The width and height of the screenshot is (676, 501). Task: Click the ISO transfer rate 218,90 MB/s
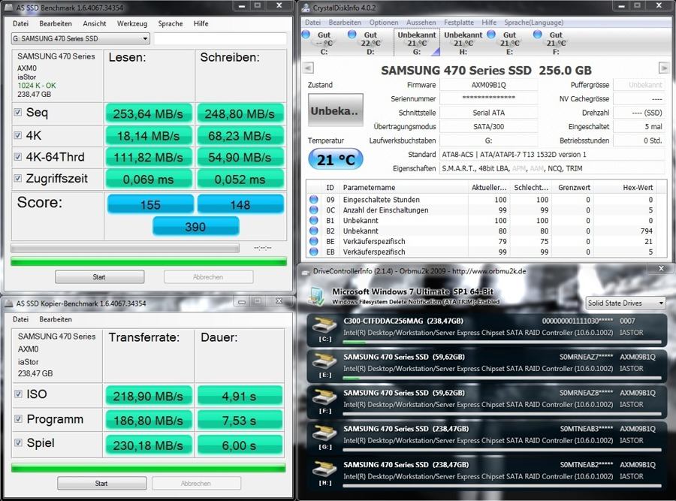[148, 397]
